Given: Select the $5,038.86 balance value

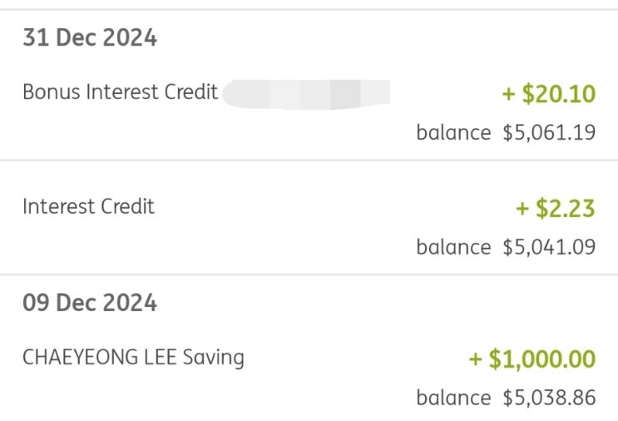Looking at the screenshot, I should (550, 398).
